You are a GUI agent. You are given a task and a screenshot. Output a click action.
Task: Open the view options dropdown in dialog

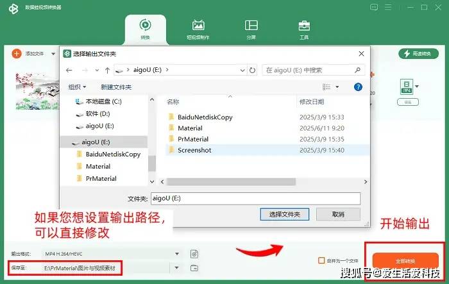[x=337, y=87]
